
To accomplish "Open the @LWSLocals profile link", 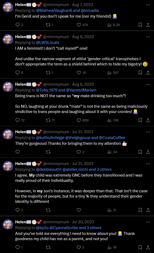I will pyautogui.click(x=48, y=43).
